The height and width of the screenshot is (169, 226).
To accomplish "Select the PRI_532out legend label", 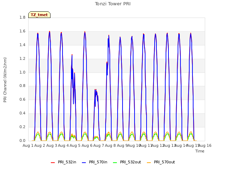I will (131, 162).
